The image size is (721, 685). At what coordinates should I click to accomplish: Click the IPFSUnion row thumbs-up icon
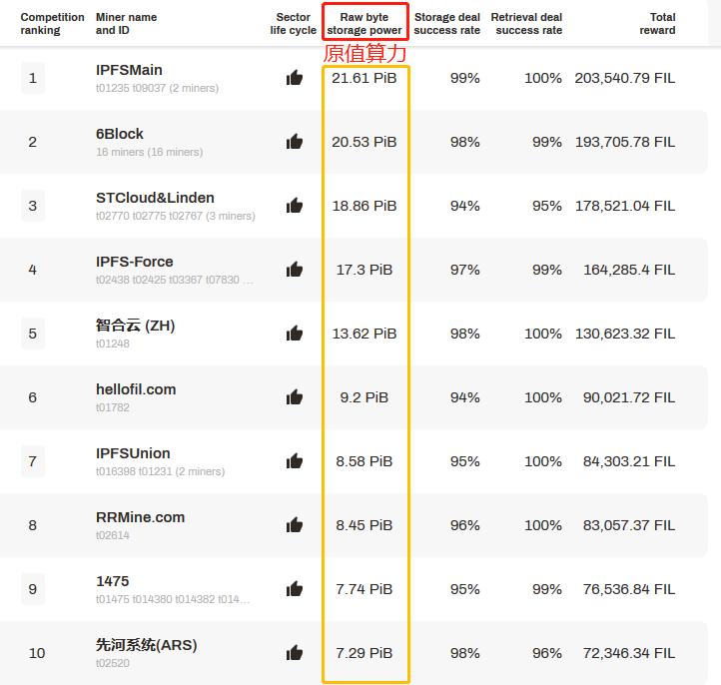[295, 461]
